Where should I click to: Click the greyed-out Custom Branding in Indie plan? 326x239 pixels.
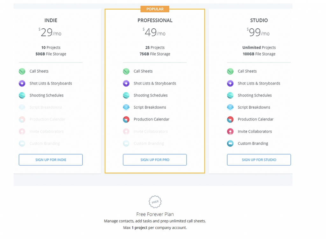tap(45, 143)
